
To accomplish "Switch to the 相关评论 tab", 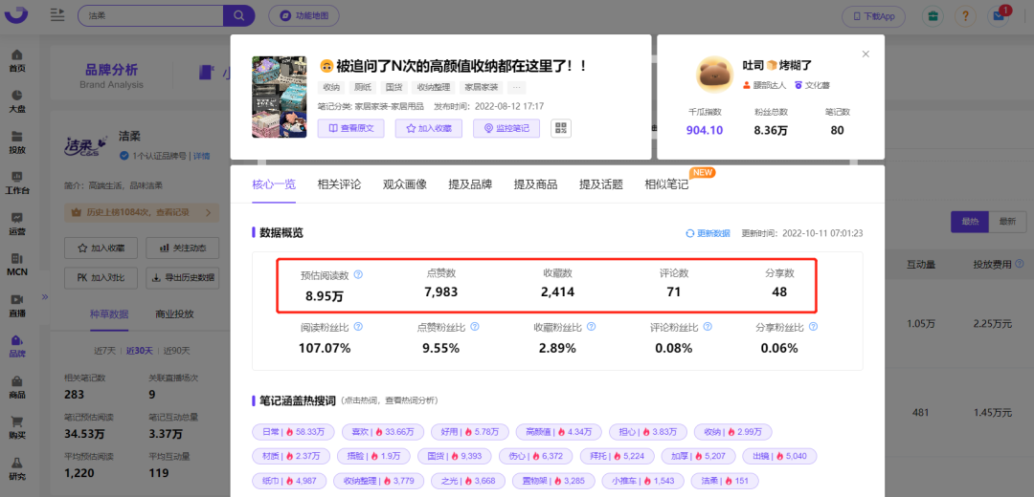I will pos(339,184).
